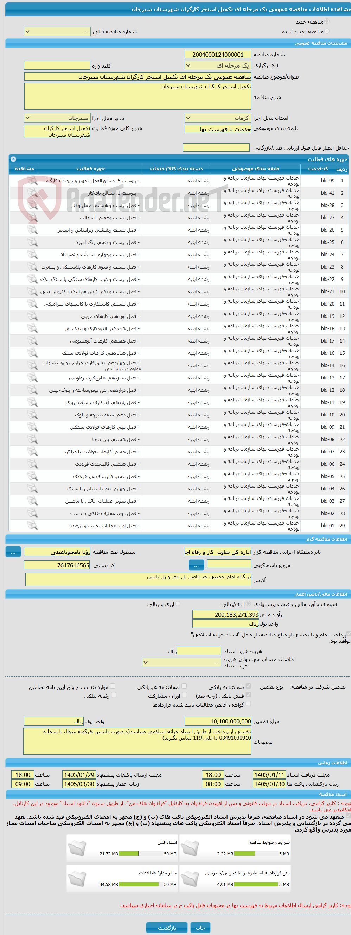Image resolution: width=351 pixels, height=935 pixels.
Task: Toggle the وثیقه ملکی checkbox
Action: pos(114,695)
